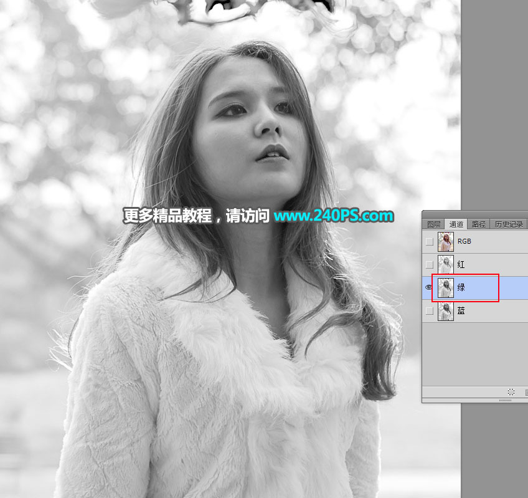Viewport: 528px width, 498px height.
Task: Open the 路径 paths tab
Action: click(x=478, y=224)
